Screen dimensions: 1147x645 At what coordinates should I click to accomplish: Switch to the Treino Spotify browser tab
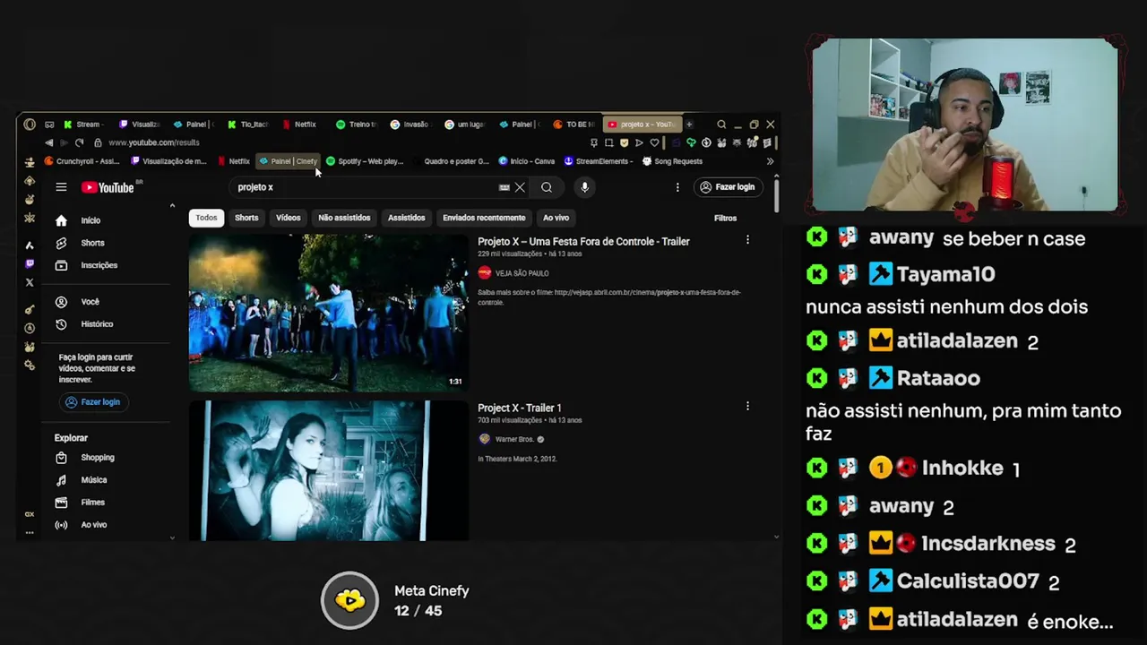[x=358, y=125]
